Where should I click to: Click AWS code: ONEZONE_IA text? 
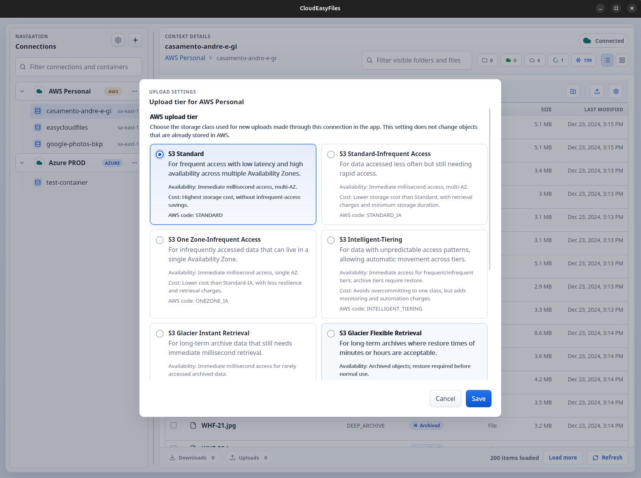(x=198, y=301)
